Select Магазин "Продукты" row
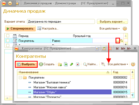The width and height of the screenshot is (139, 105). (x=74, y=97)
